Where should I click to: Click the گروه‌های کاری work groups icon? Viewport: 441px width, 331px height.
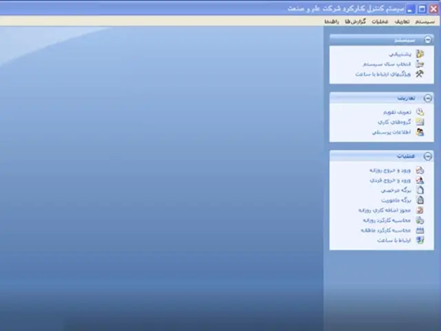tap(420, 122)
